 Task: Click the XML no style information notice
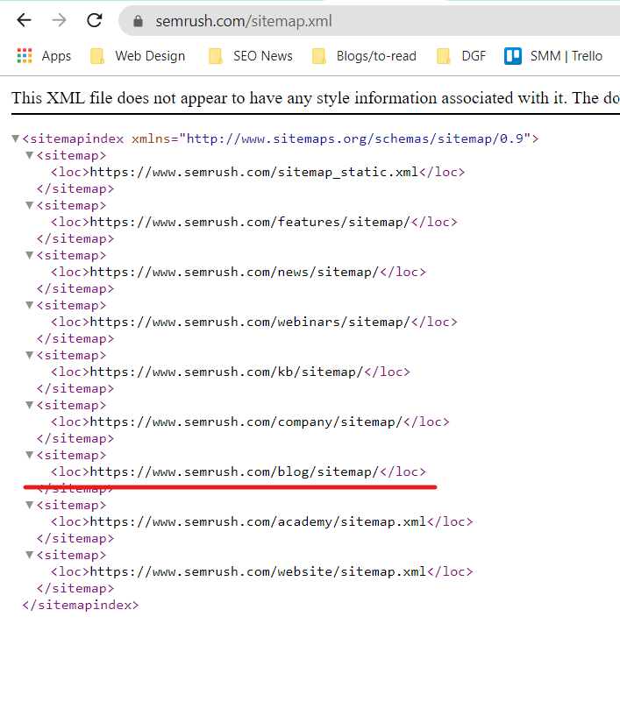(x=315, y=98)
